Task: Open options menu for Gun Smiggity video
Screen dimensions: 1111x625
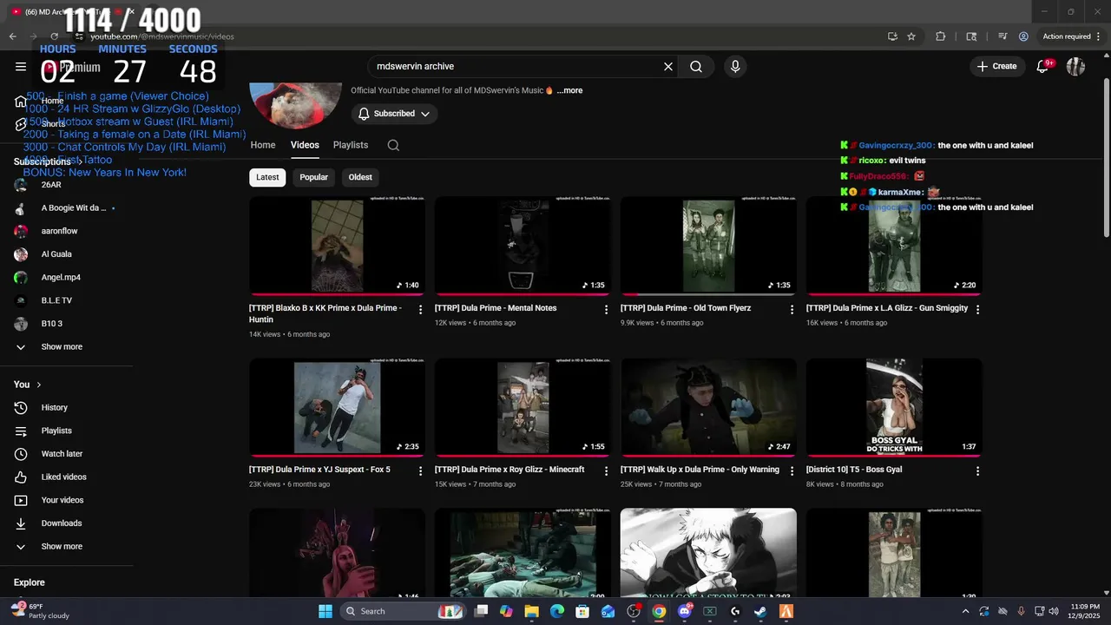Action: click(x=978, y=309)
